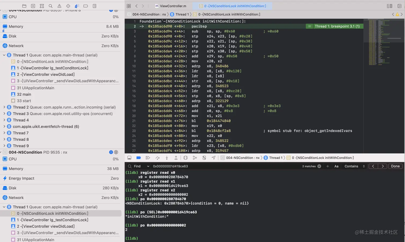
Task: Open the Find navigator magnifier icon
Action: pyautogui.click(x=51, y=6)
